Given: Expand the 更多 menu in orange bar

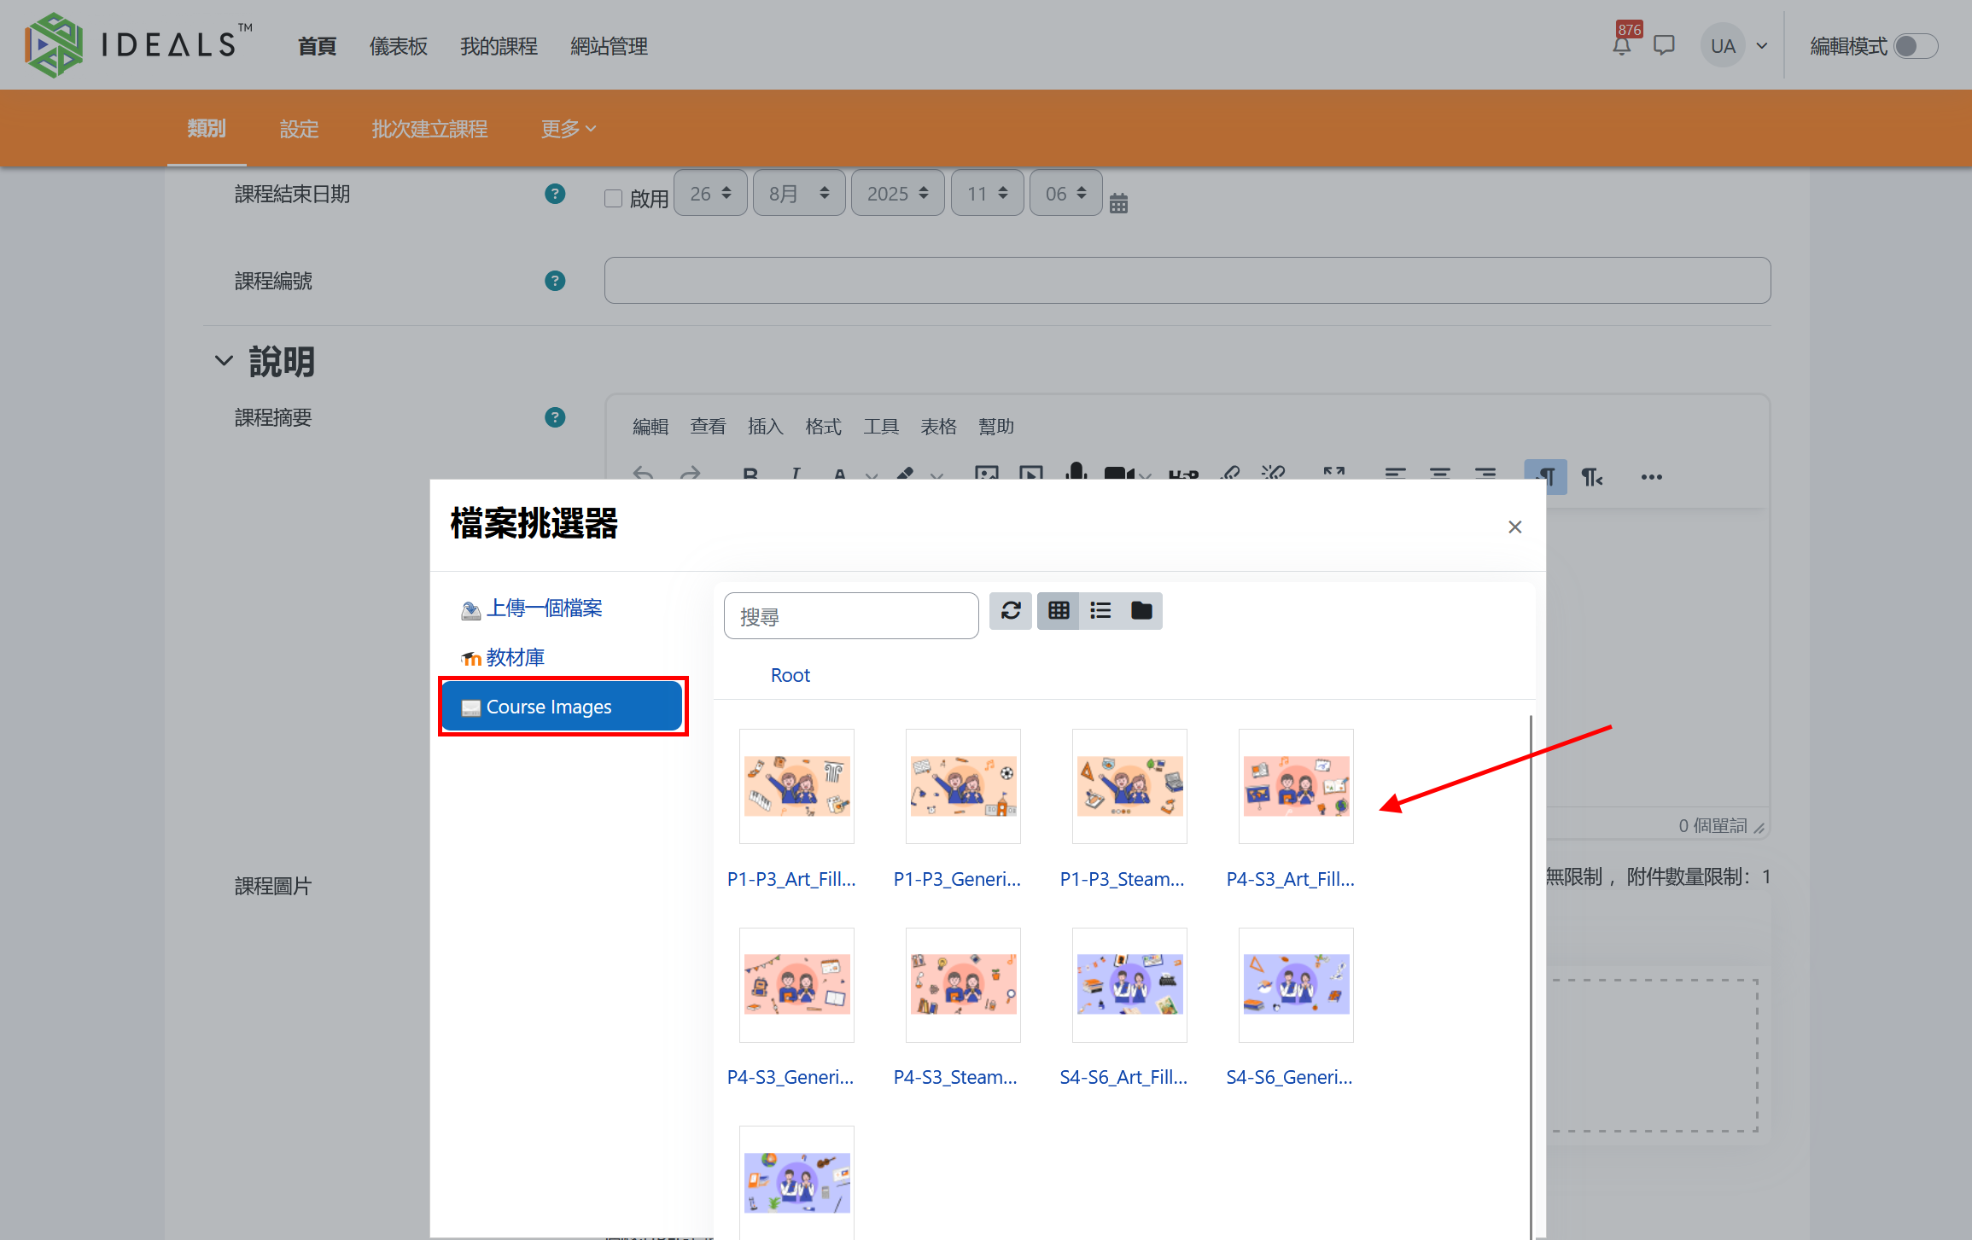Looking at the screenshot, I should [x=568, y=129].
